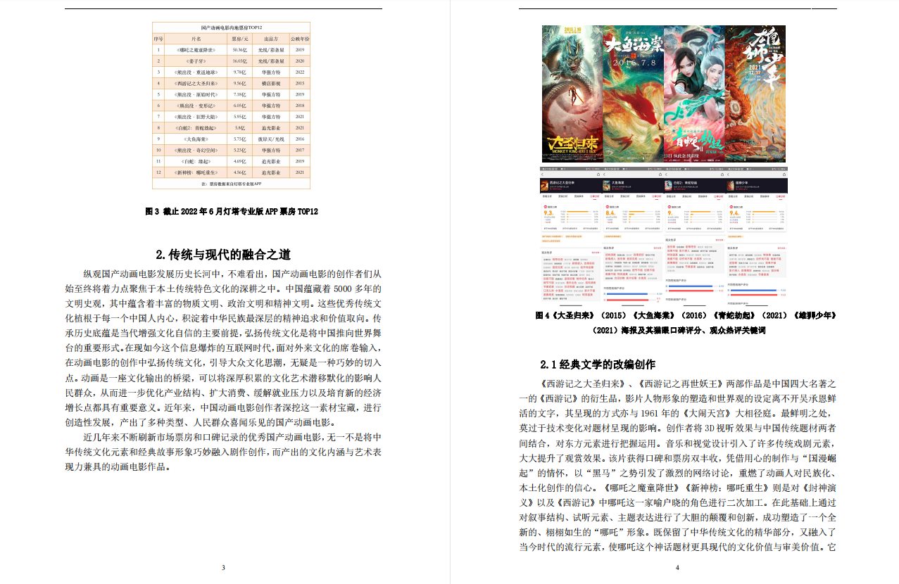The image size is (899, 584).
Task: Click the 50.36亿 box office value
Action: pos(239,51)
